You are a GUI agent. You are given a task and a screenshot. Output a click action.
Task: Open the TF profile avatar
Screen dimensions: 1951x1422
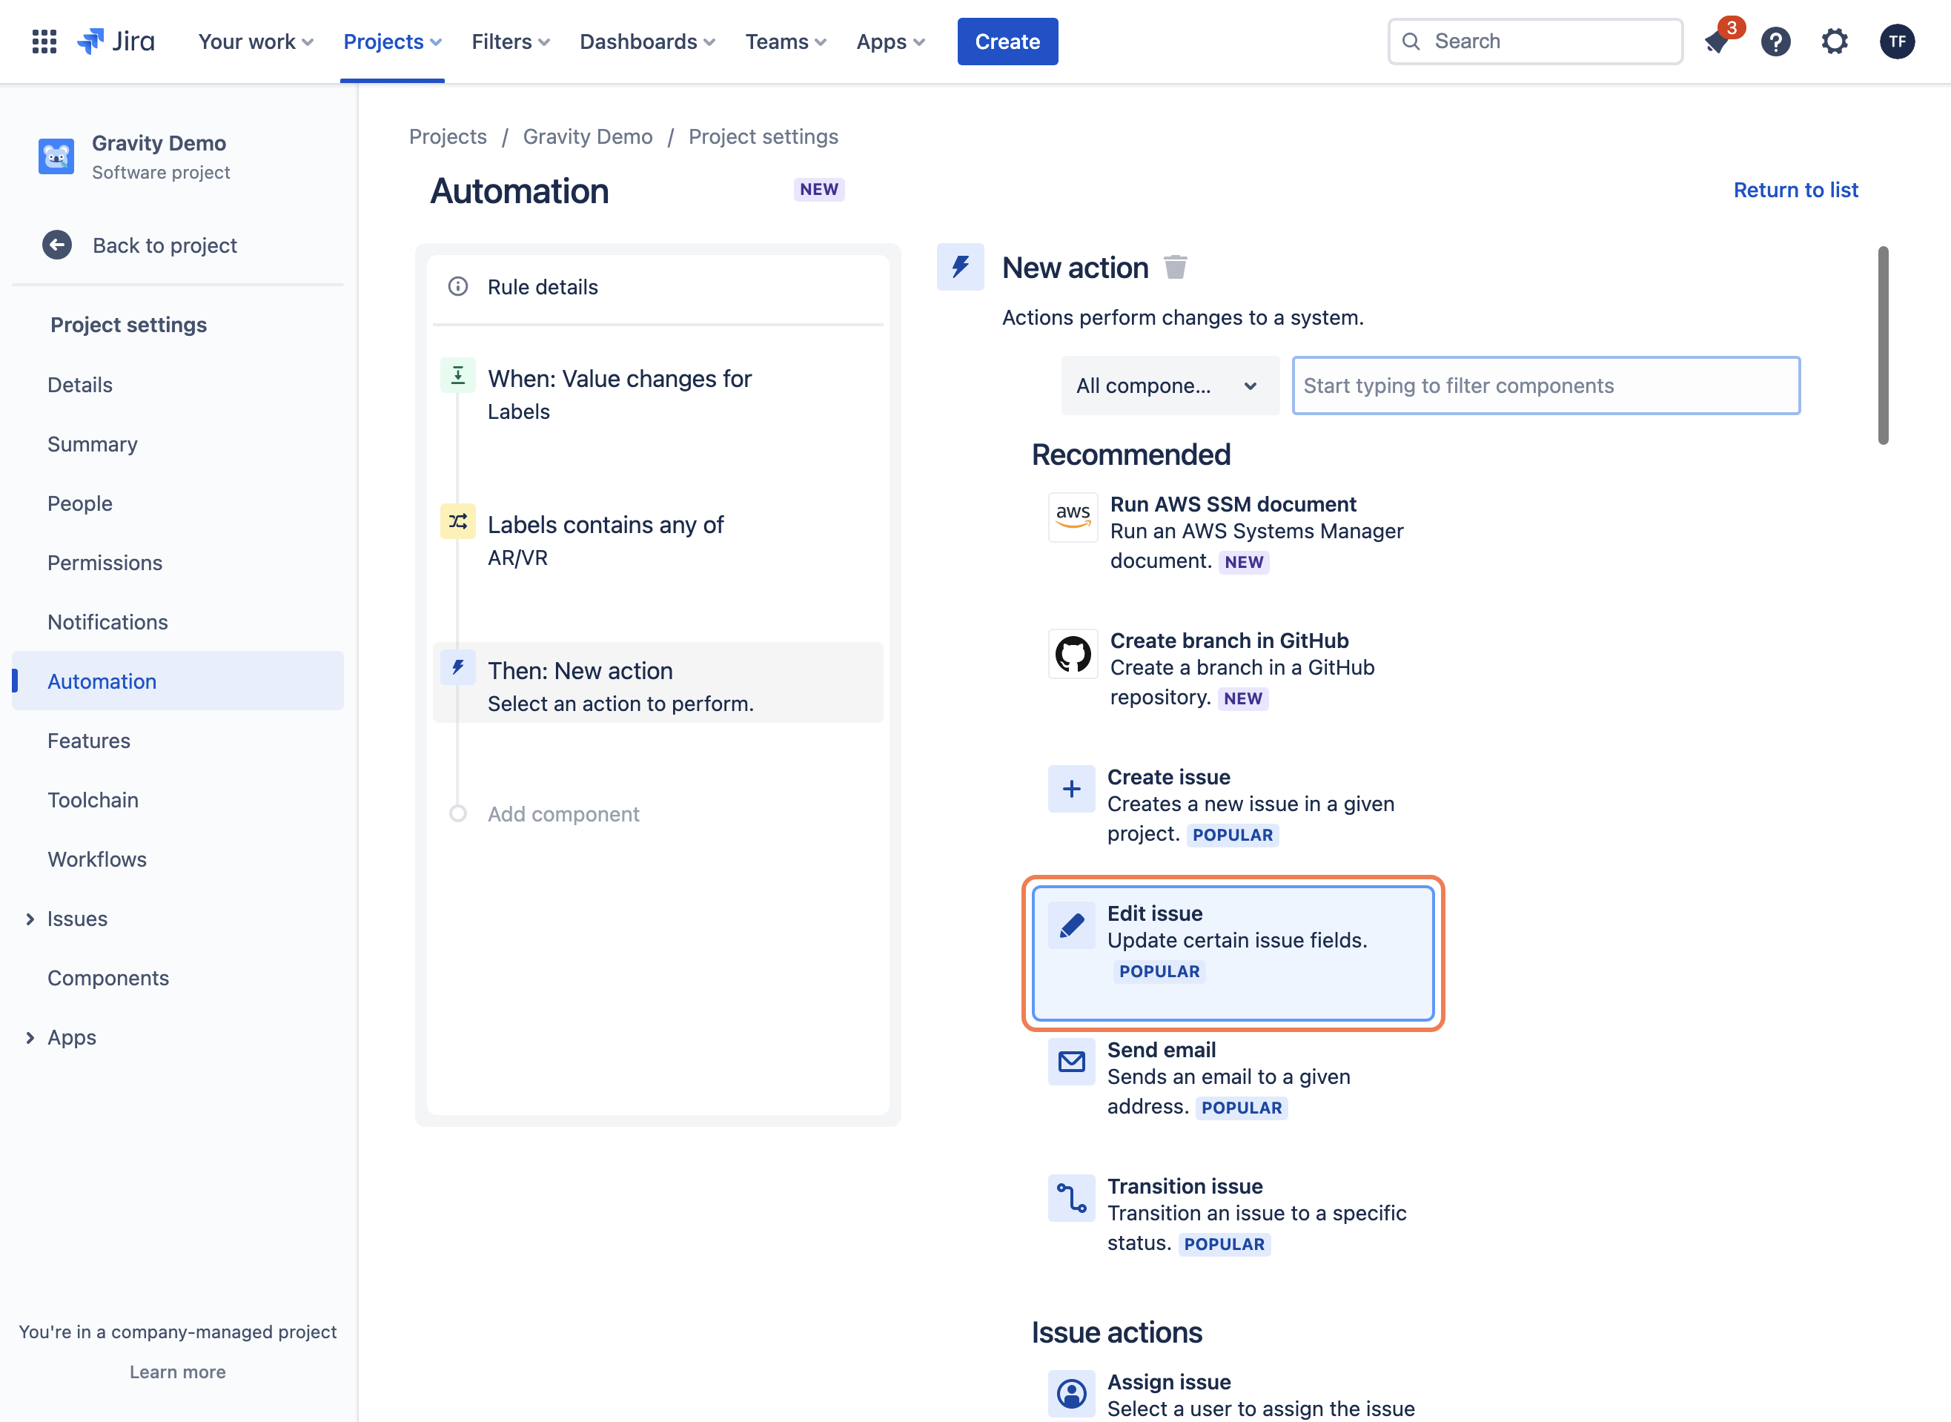(x=1897, y=42)
